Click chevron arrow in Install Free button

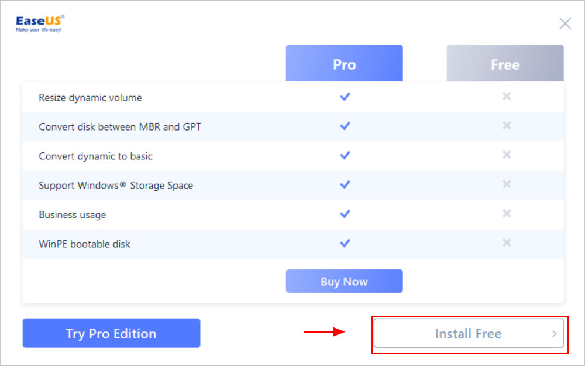click(554, 334)
